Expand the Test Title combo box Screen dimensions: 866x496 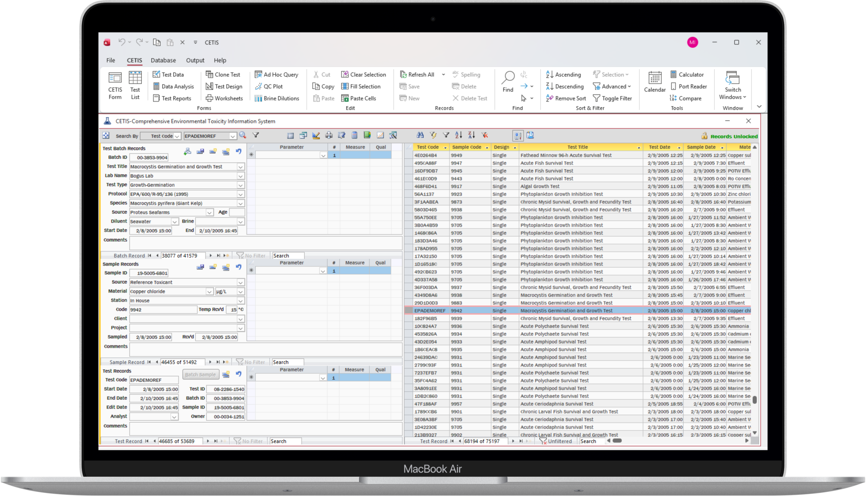pos(241,167)
